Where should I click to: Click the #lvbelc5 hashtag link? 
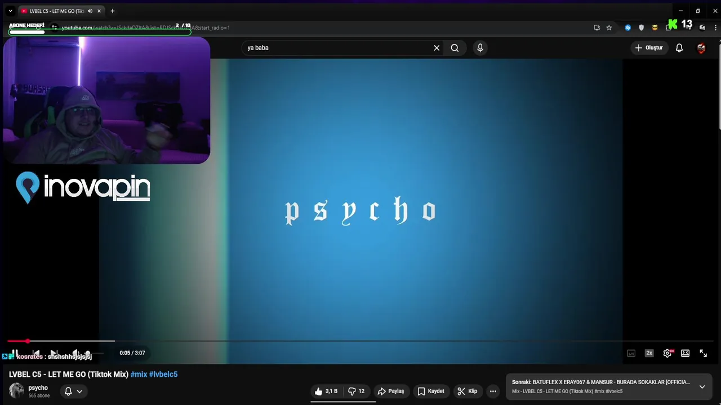(x=163, y=375)
